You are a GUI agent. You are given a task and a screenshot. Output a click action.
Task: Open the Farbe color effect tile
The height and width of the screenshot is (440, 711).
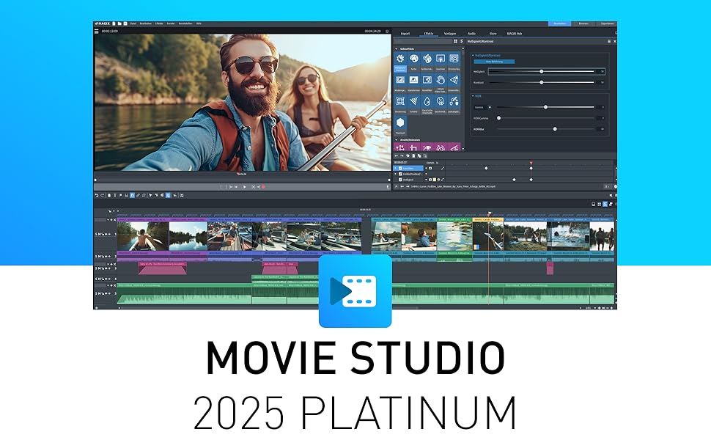pyautogui.click(x=414, y=61)
